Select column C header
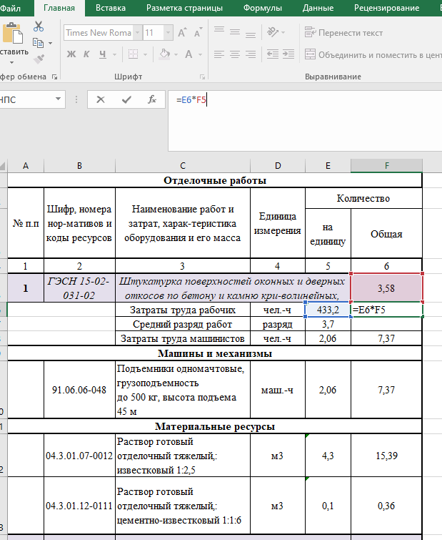 183,166
